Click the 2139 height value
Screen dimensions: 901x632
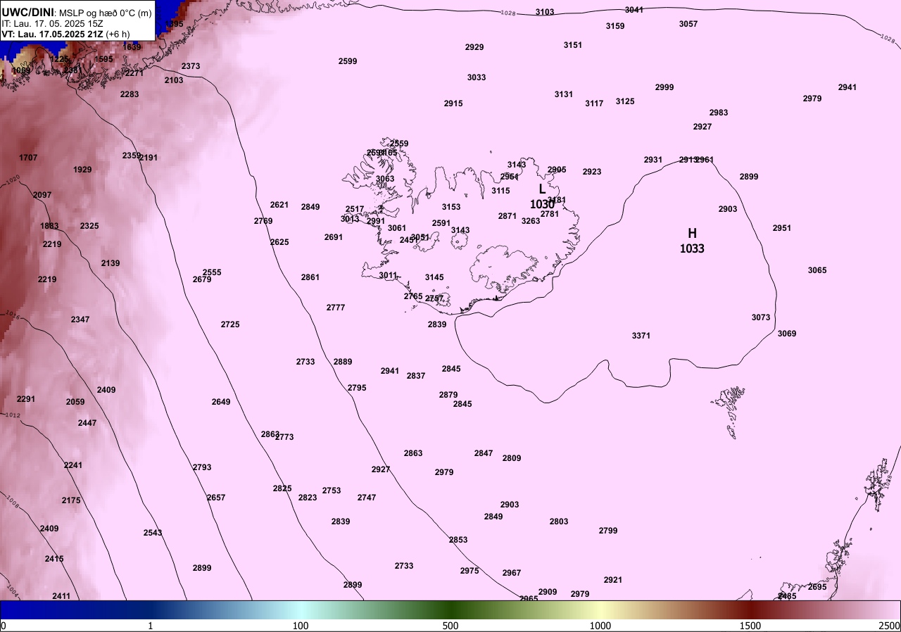(x=111, y=263)
